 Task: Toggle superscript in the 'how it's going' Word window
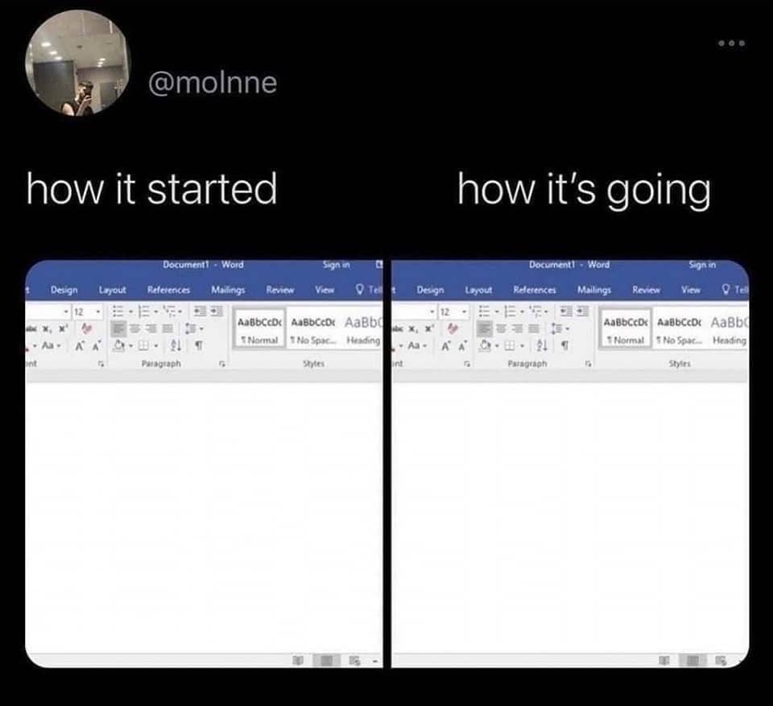click(430, 328)
